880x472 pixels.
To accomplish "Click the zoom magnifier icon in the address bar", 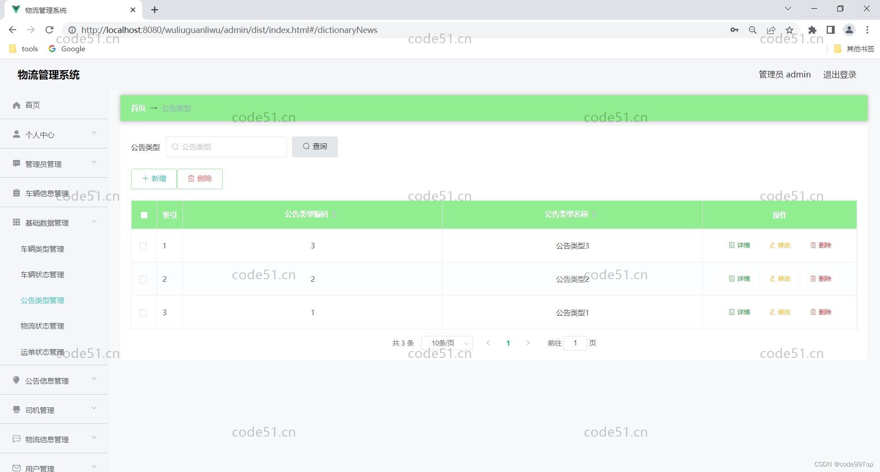I will pos(753,30).
